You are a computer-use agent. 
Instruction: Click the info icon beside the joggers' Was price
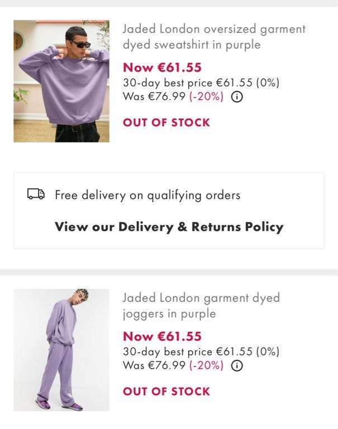tap(237, 365)
